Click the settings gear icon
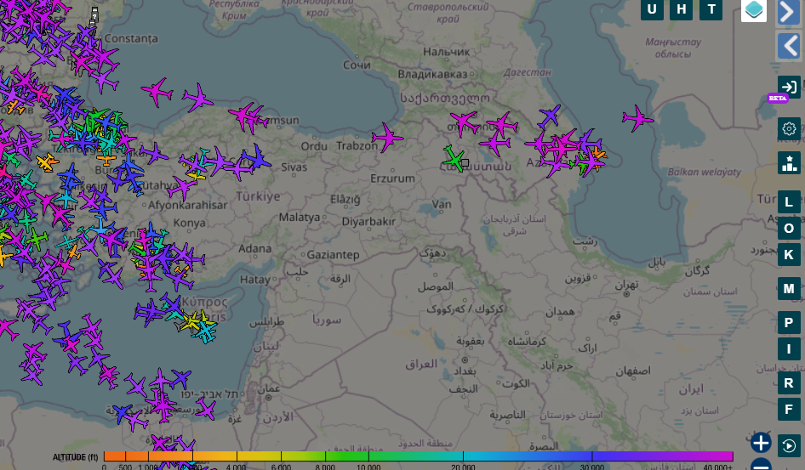The width and height of the screenshot is (805, 470). pos(789,128)
